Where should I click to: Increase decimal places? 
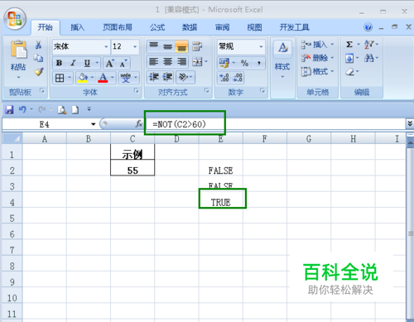[224, 78]
